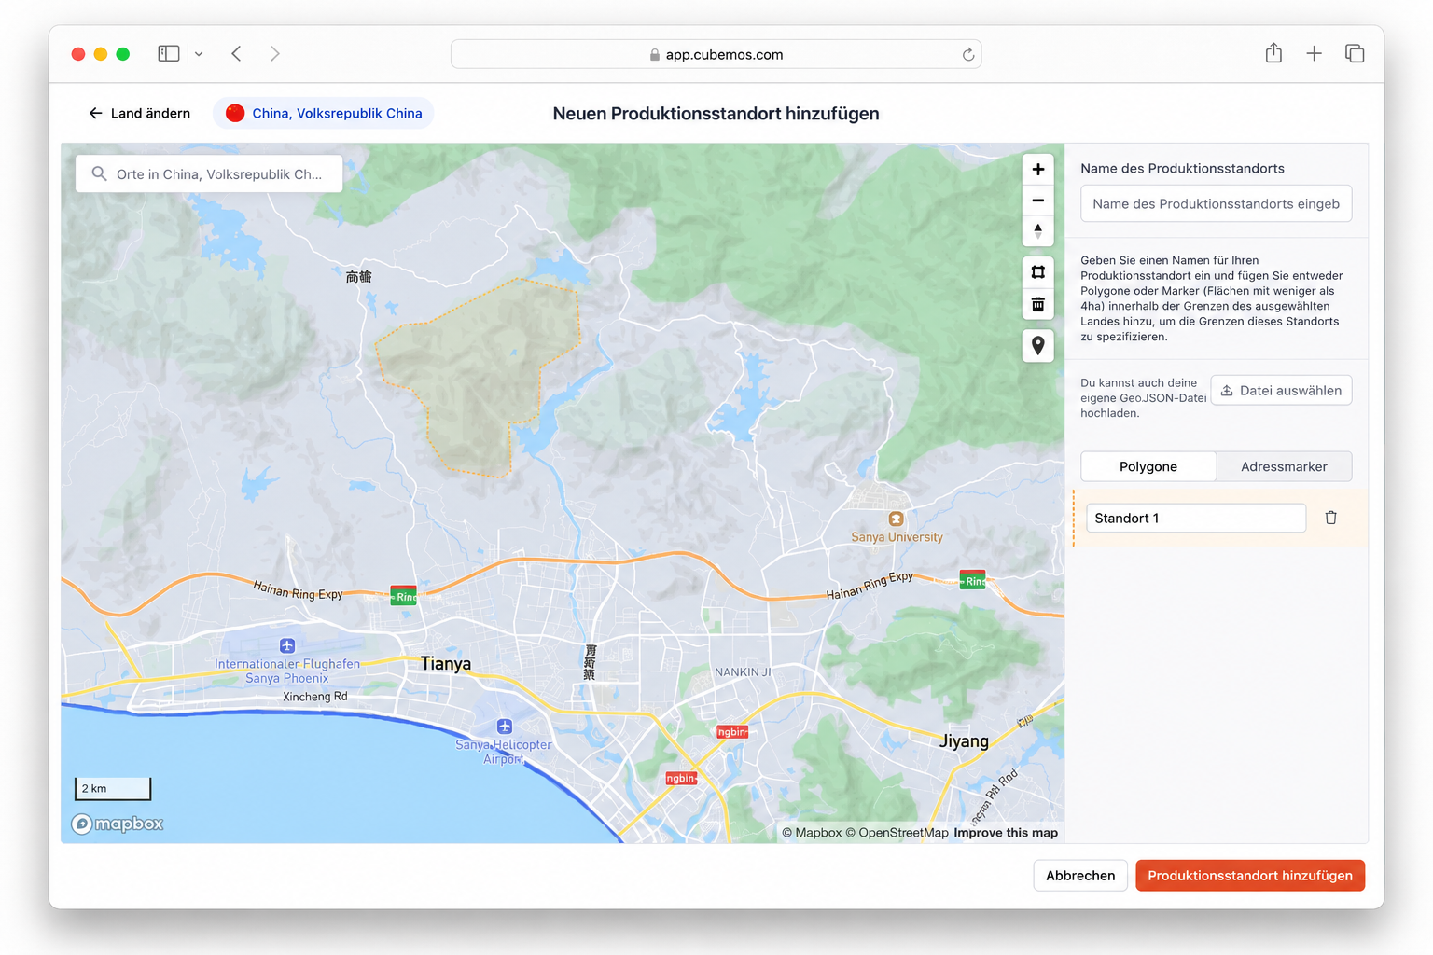Click Land ändern back link
This screenshot has height=955, width=1433.
click(139, 113)
